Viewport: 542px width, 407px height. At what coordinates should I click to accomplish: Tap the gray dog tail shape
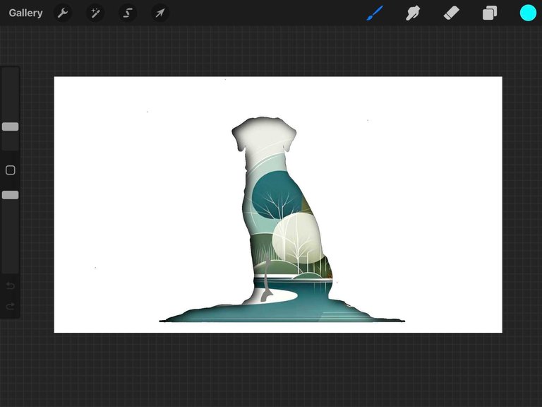pyautogui.click(x=267, y=286)
